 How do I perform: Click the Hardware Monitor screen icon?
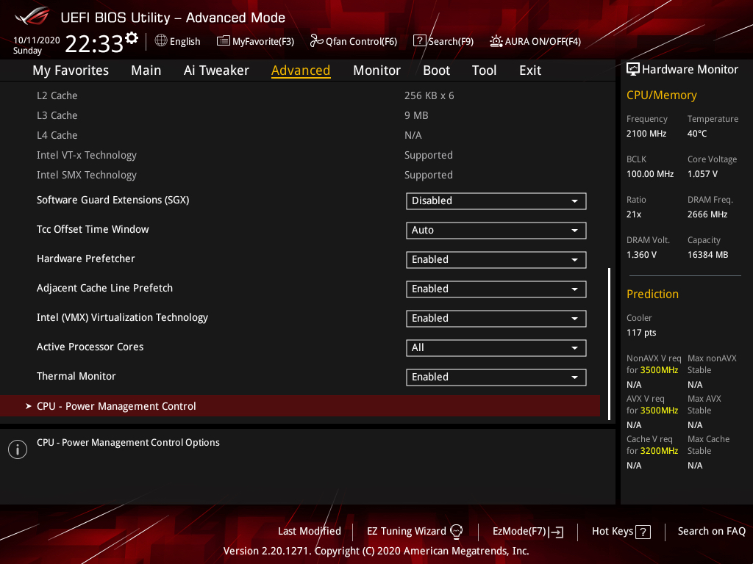(633, 70)
